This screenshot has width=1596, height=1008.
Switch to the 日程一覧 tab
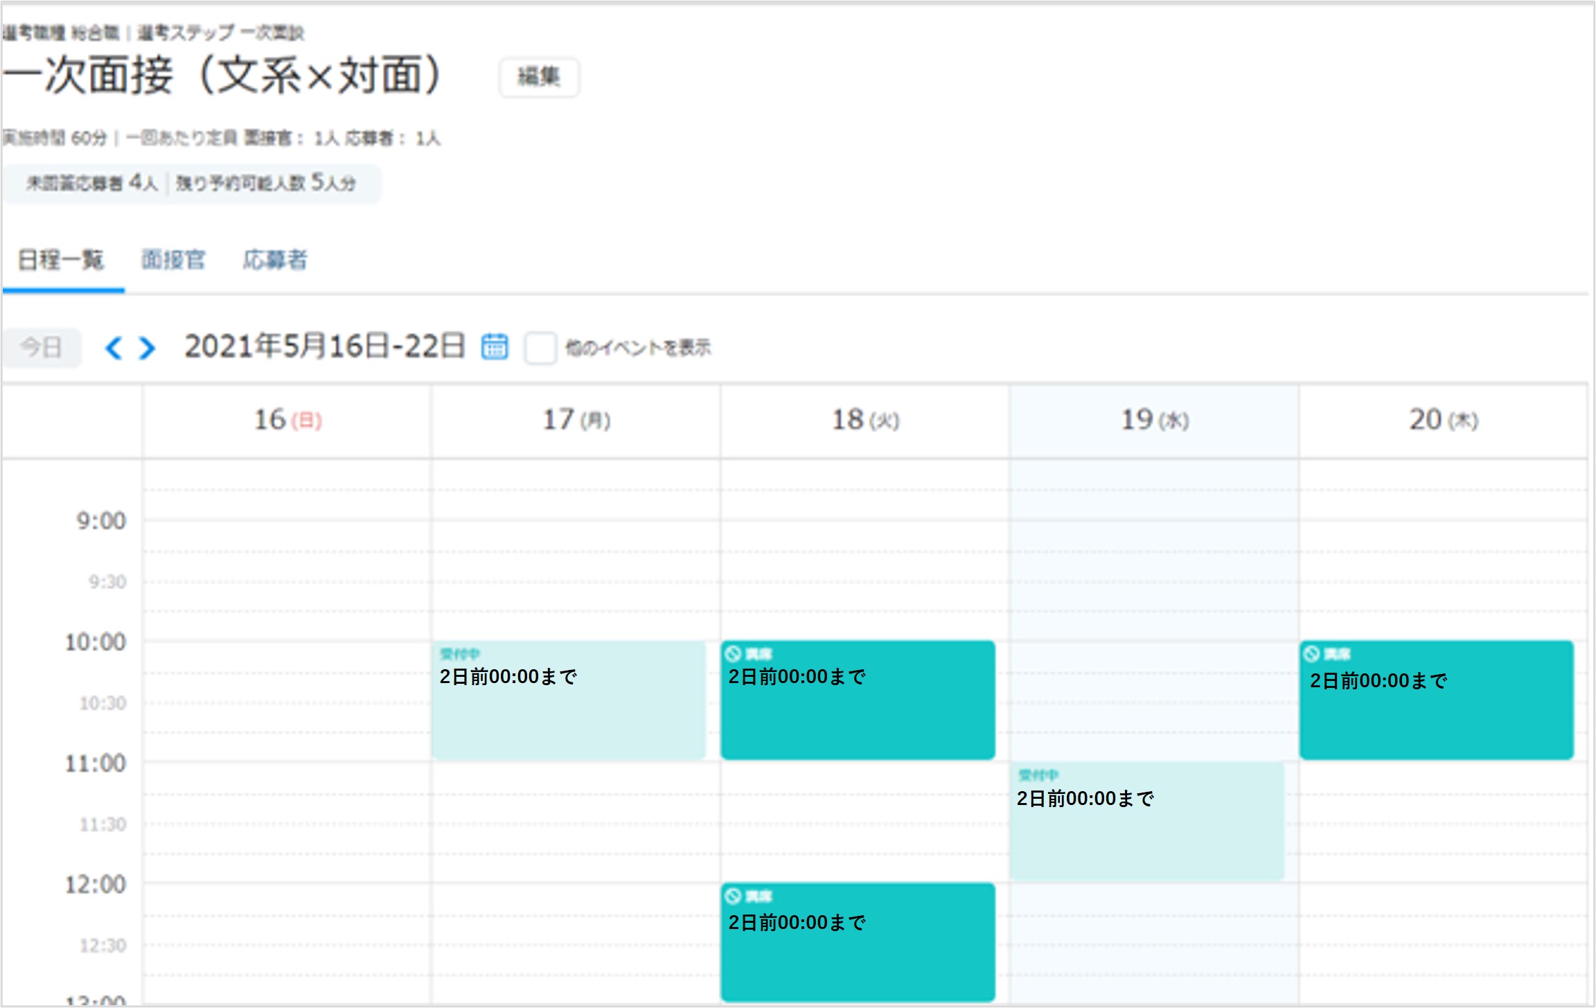[61, 260]
